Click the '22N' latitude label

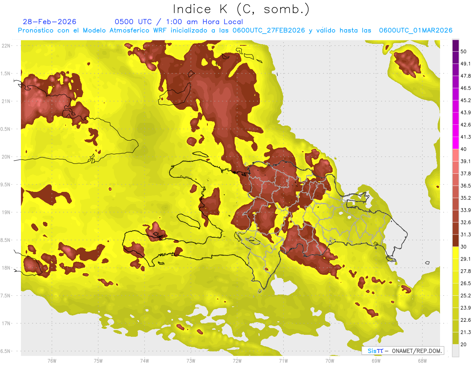tap(6, 45)
